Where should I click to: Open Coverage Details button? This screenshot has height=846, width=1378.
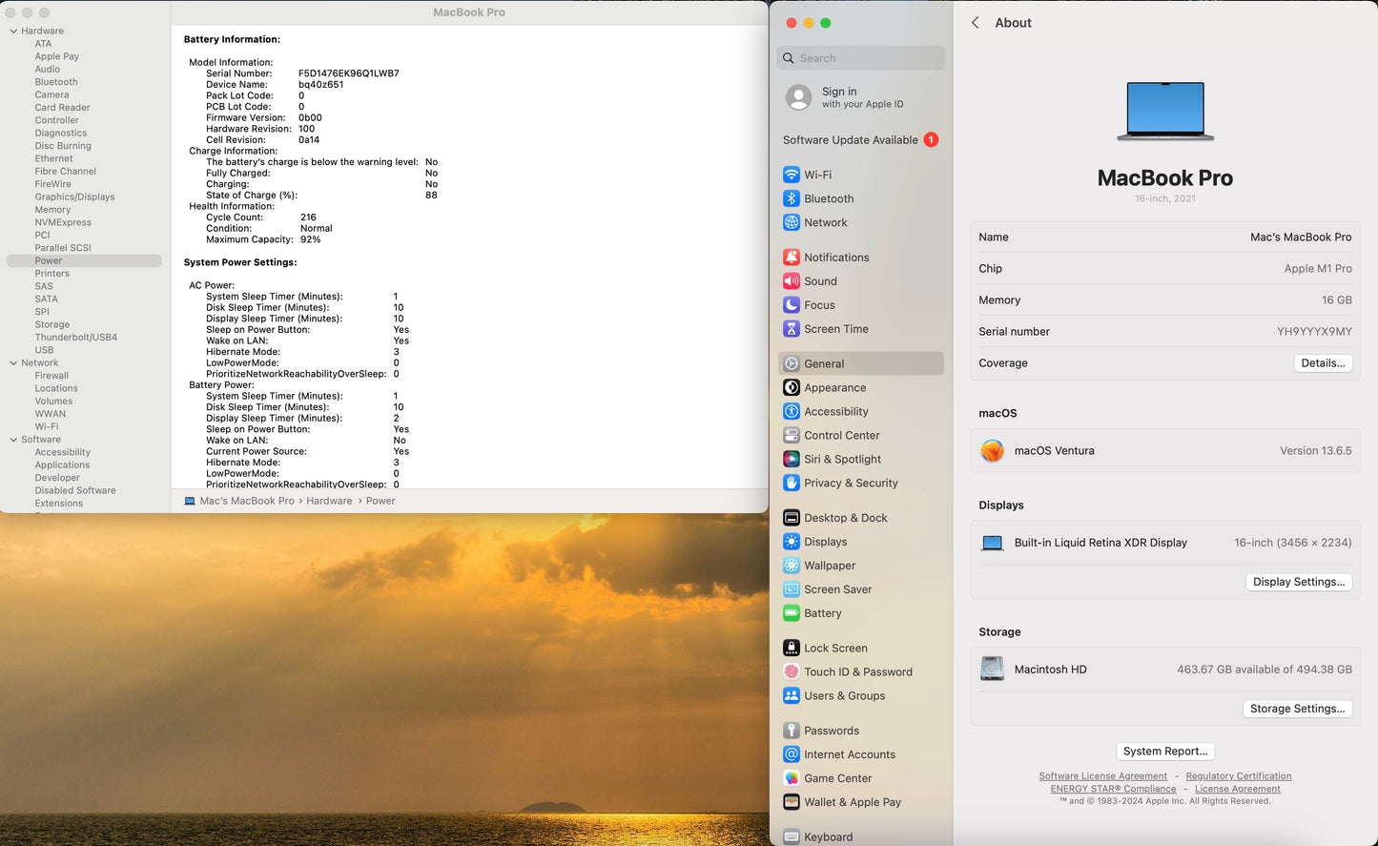click(1322, 363)
